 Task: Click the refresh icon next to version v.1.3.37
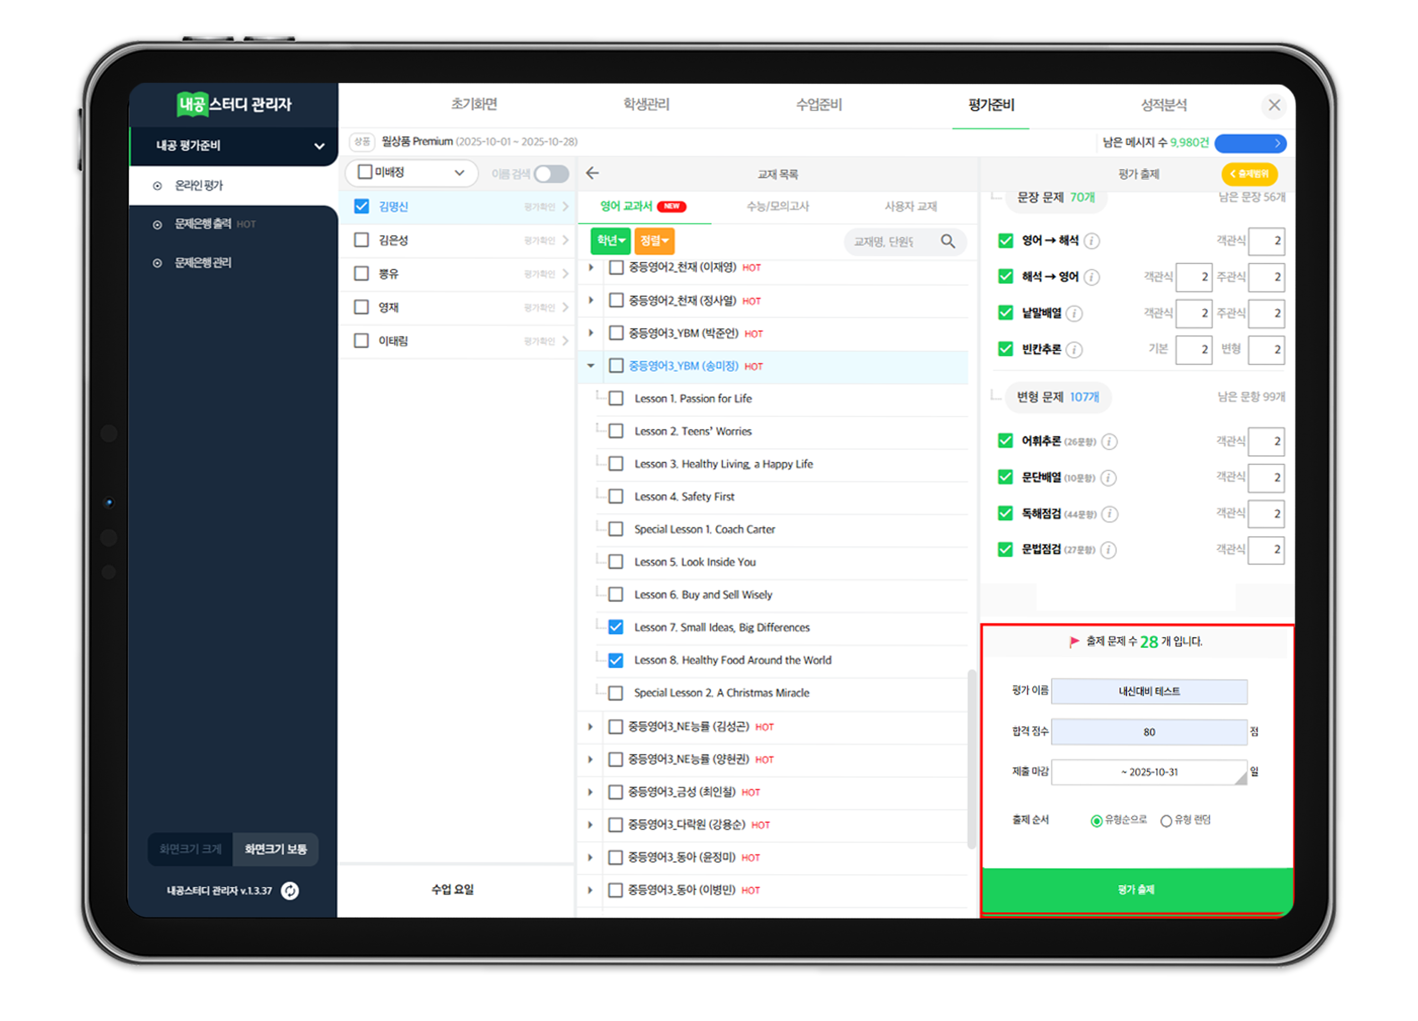[289, 891]
